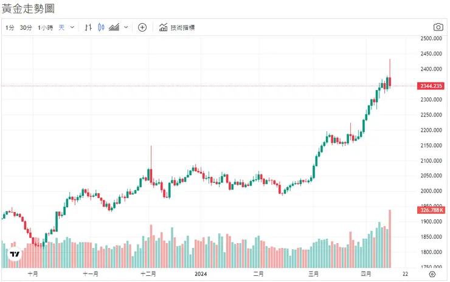The width and height of the screenshot is (450, 282).
Task: Click the camera snapshot icon
Action: click(438, 27)
